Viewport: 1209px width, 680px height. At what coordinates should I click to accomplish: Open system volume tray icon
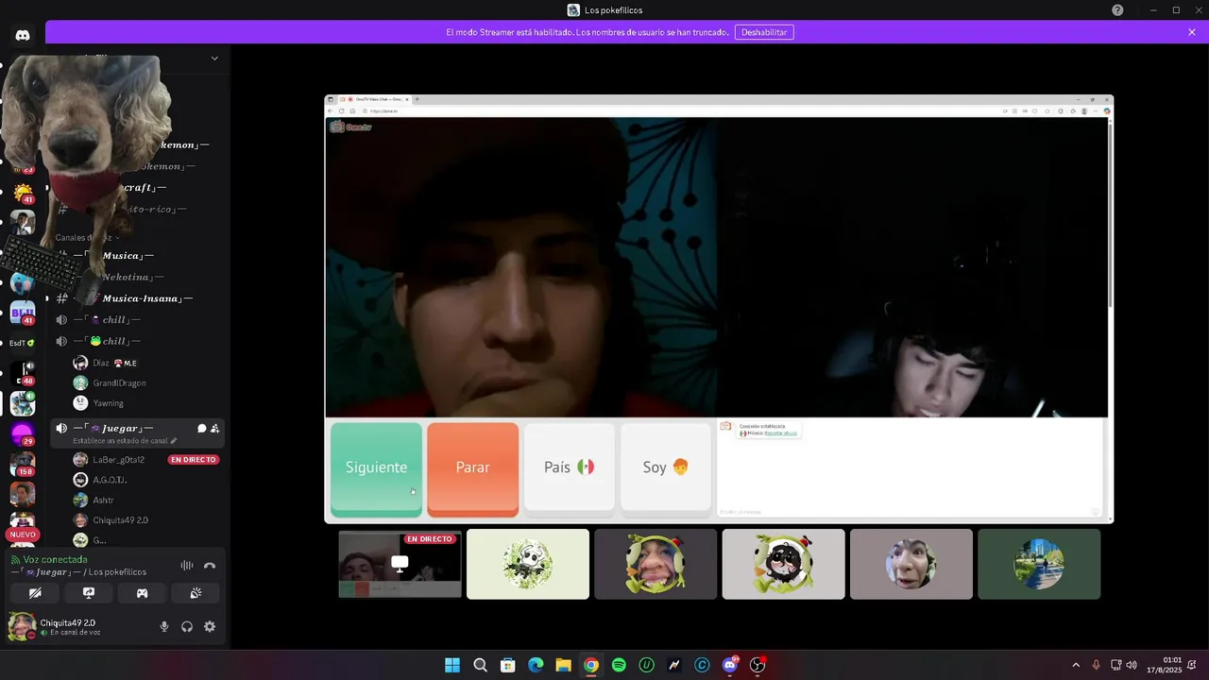click(x=1132, y=665)
